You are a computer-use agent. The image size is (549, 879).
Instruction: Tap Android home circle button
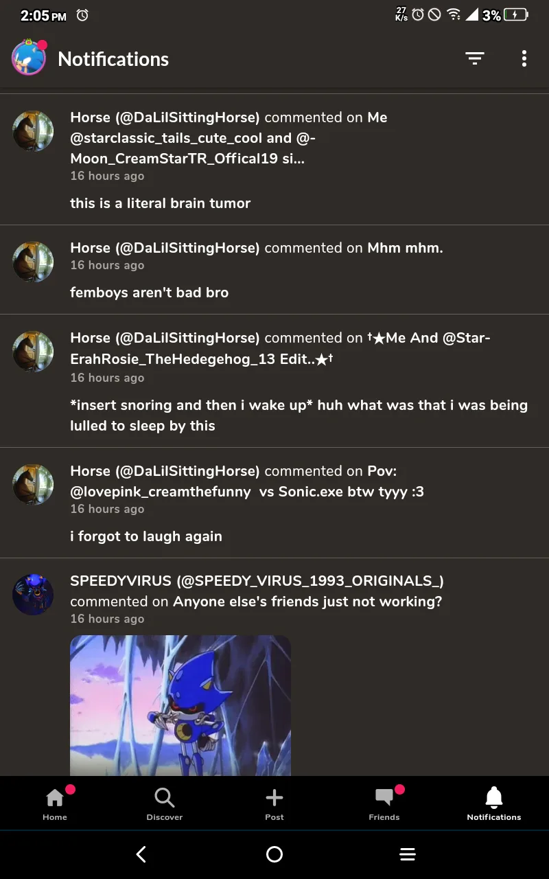tap(274, 854)
